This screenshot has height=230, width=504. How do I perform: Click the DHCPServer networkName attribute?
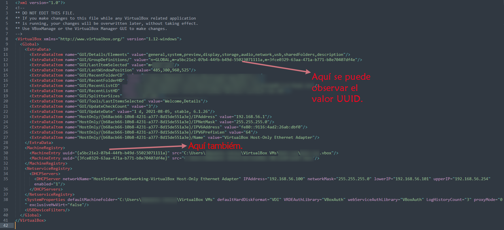152,179
